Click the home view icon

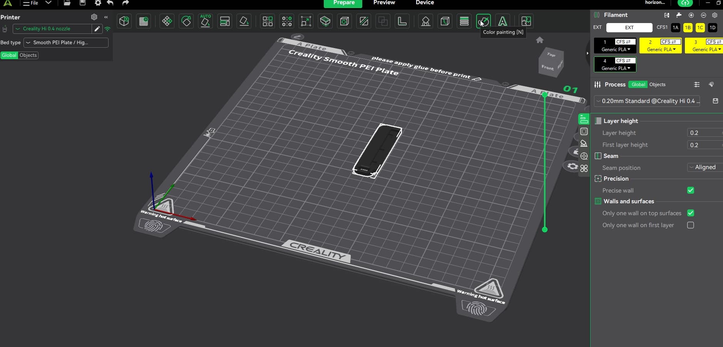pos(540,40)
